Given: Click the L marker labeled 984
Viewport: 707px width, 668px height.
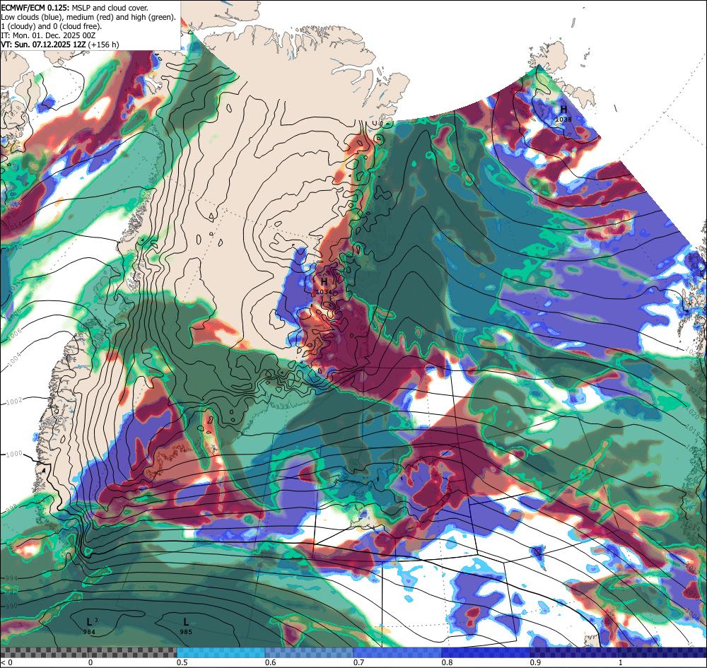Looking at the screenshot, I should pos(89,623).
